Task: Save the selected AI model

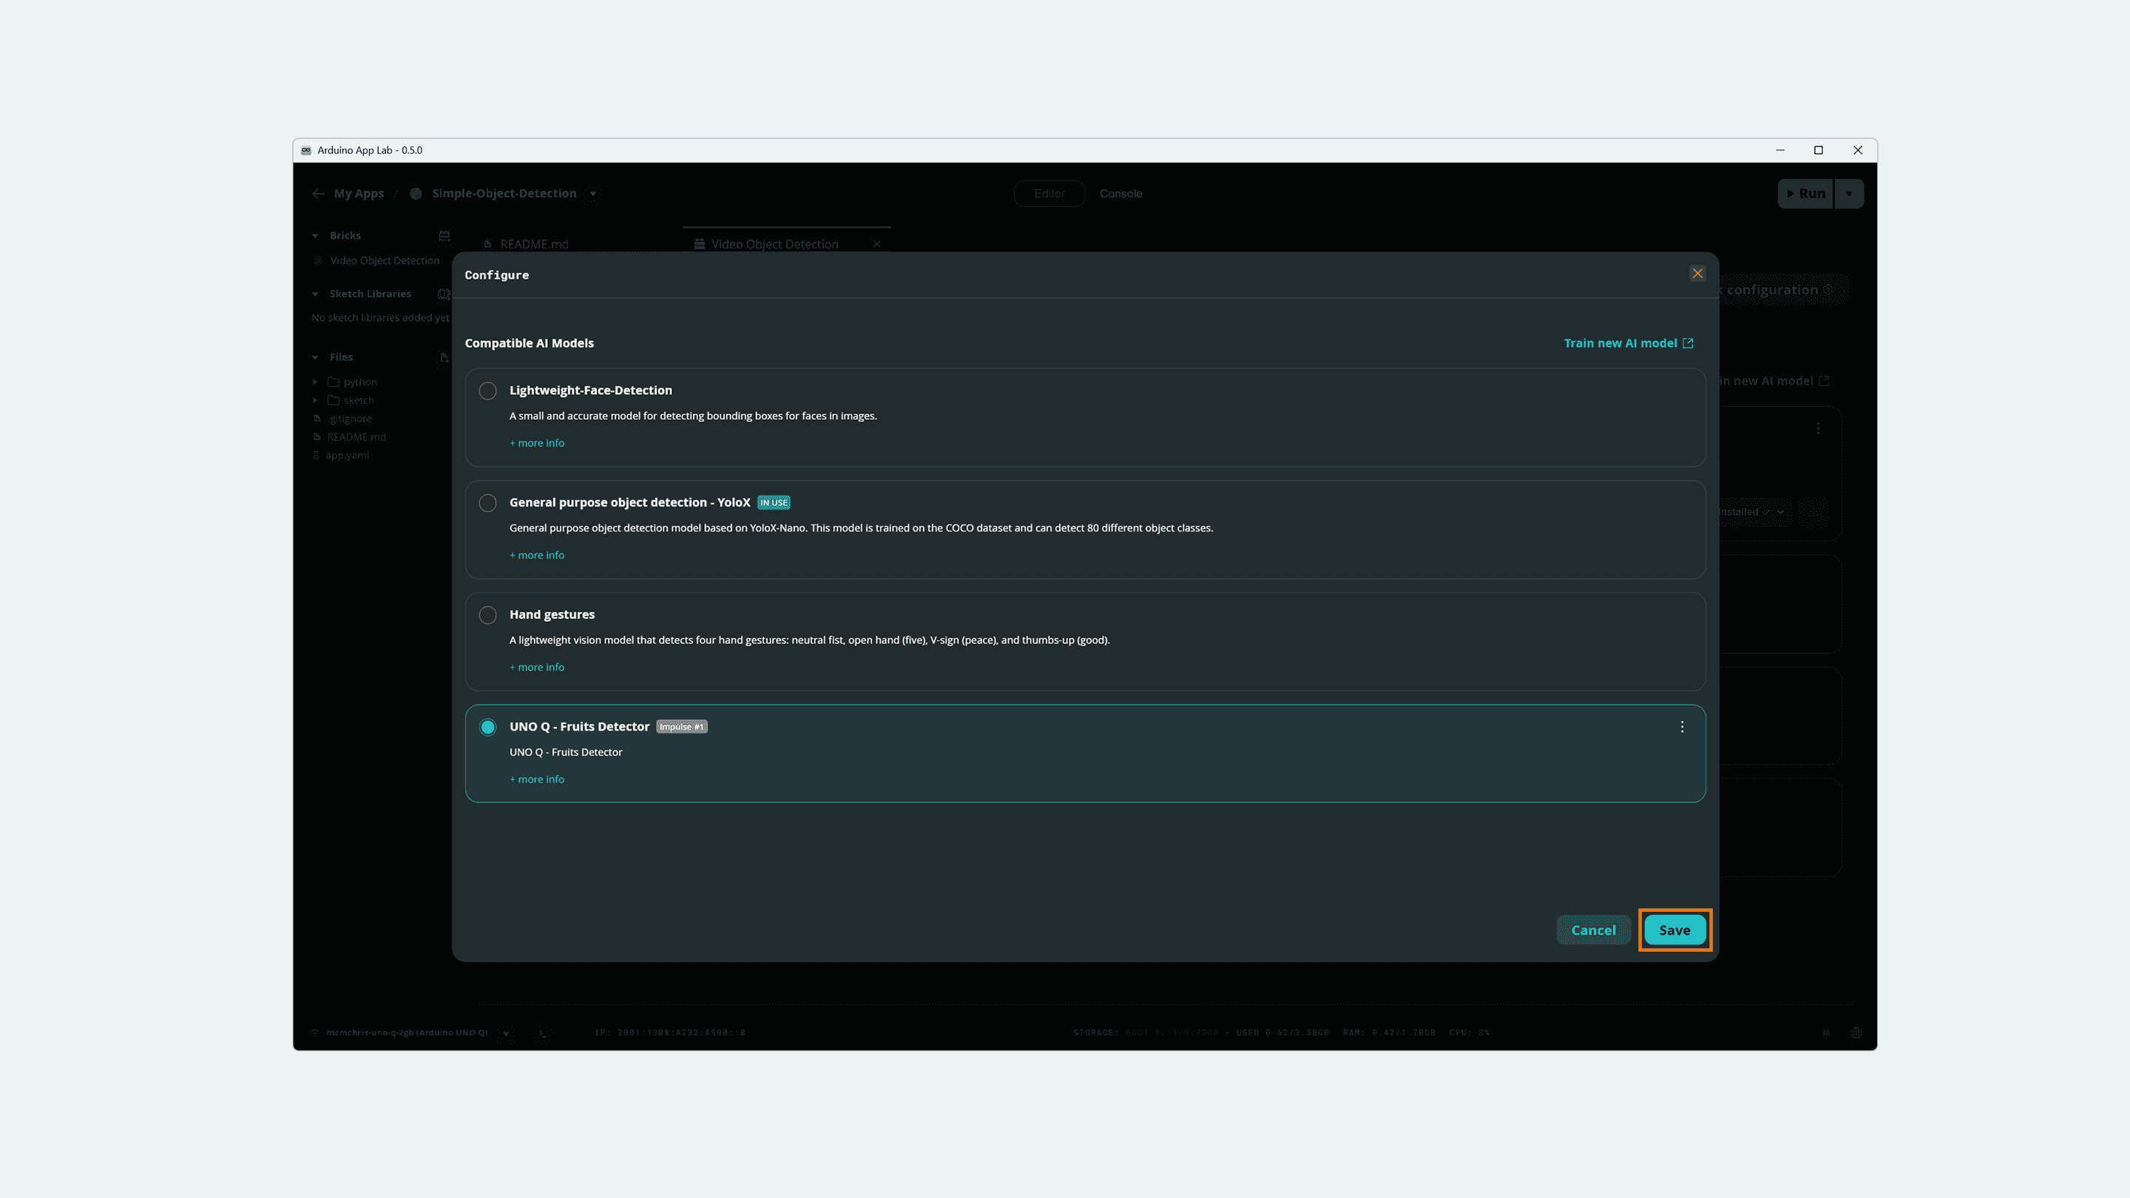Action: pyautogui.click(x=1674, y=930)
